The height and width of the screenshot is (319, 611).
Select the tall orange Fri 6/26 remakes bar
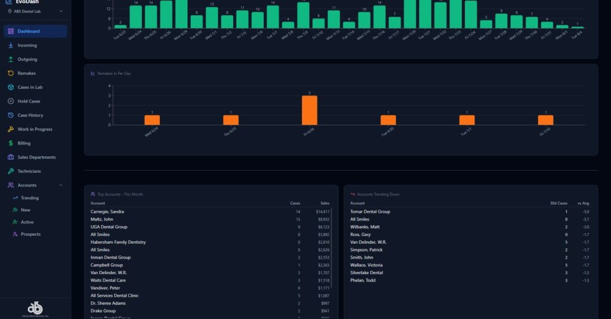coord(310,110)
